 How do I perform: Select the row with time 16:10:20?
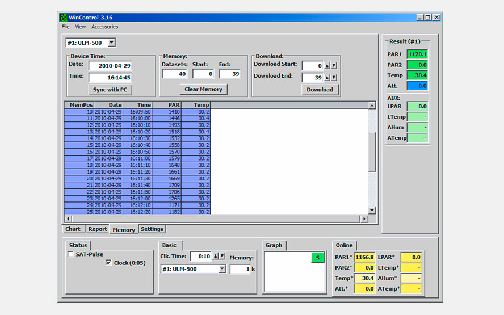click(x=137, y=132)
